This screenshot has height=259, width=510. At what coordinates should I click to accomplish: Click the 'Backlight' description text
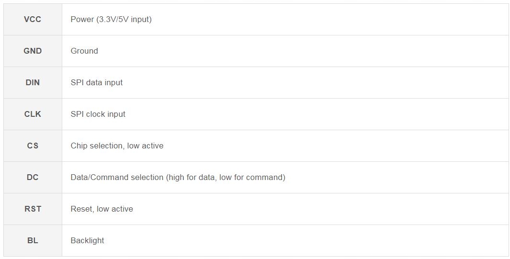pyautogui.click(x=87, y=241)
